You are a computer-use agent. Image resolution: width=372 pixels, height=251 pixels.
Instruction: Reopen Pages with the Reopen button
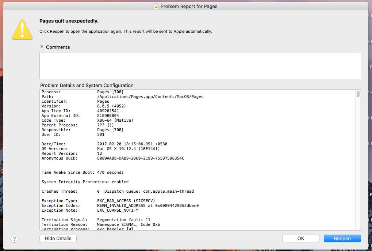(x=342, y=239)
